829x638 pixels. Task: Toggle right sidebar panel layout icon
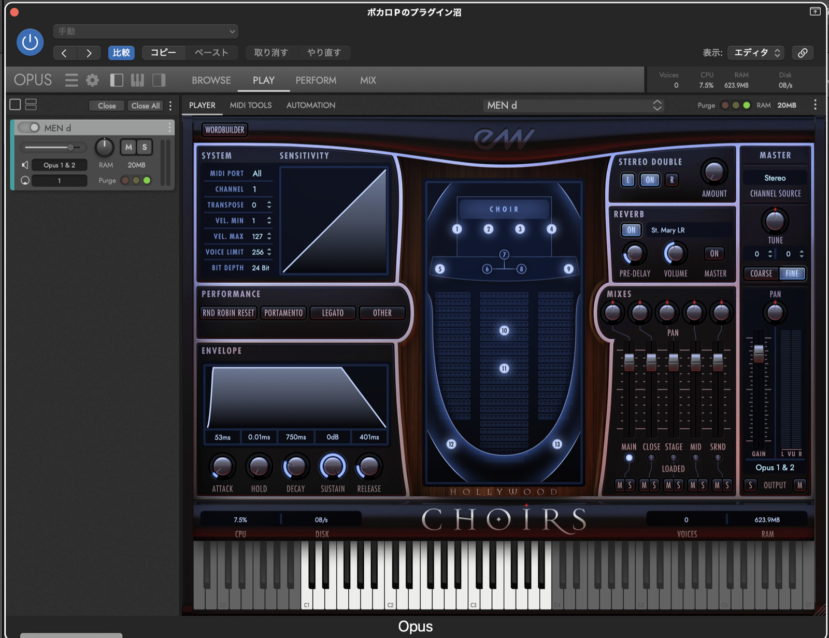(159, 80)
